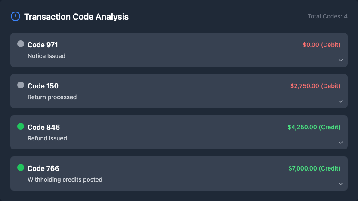The image size is (358, 201).
Task: Click the Total Codes: 4 label
Action: point(327,17)
